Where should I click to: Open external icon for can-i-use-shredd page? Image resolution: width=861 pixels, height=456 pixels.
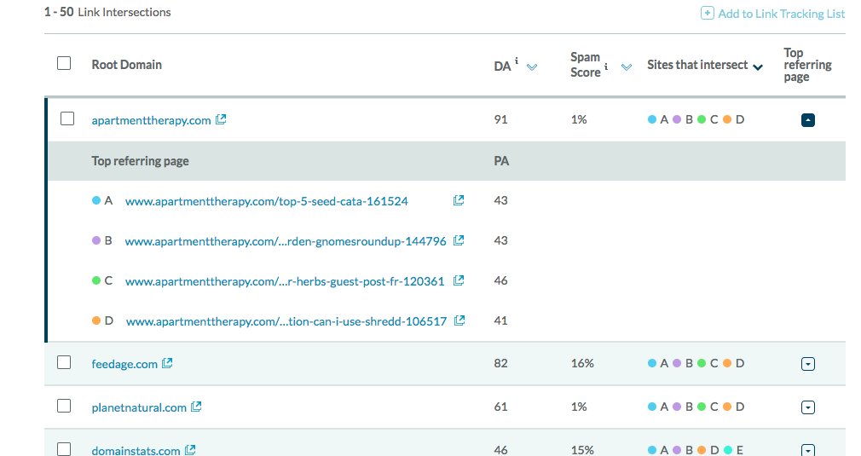click(x=459, y=320)
